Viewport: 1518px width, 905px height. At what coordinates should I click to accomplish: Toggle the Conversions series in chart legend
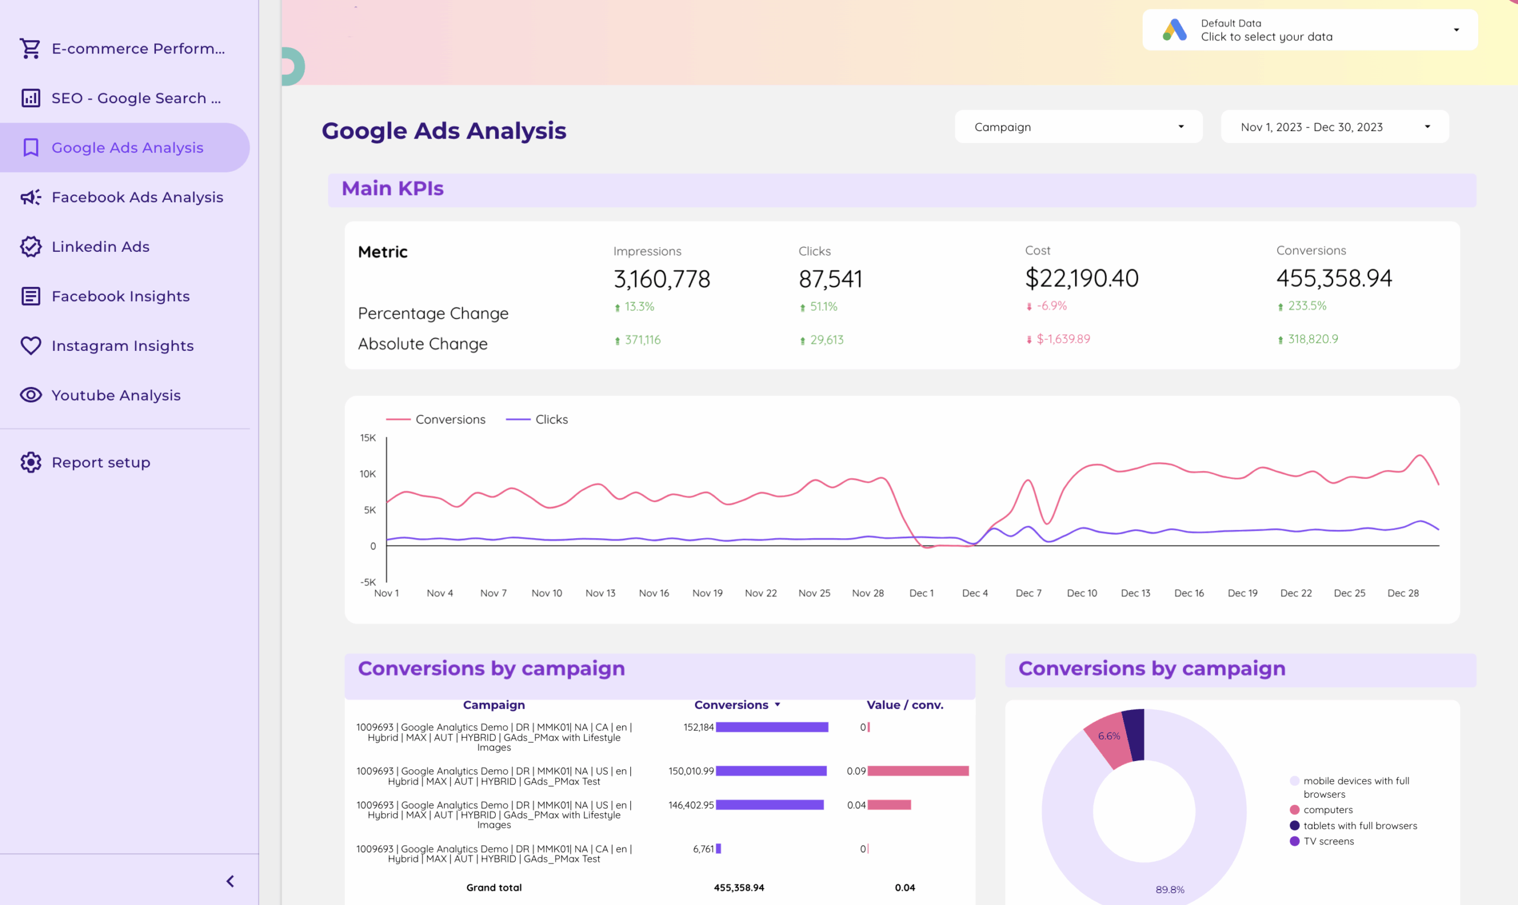click(x=436, y=419)
